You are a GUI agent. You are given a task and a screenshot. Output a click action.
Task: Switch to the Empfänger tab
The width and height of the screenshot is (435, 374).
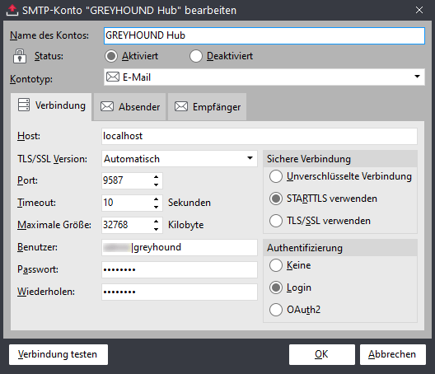[208, 107]
